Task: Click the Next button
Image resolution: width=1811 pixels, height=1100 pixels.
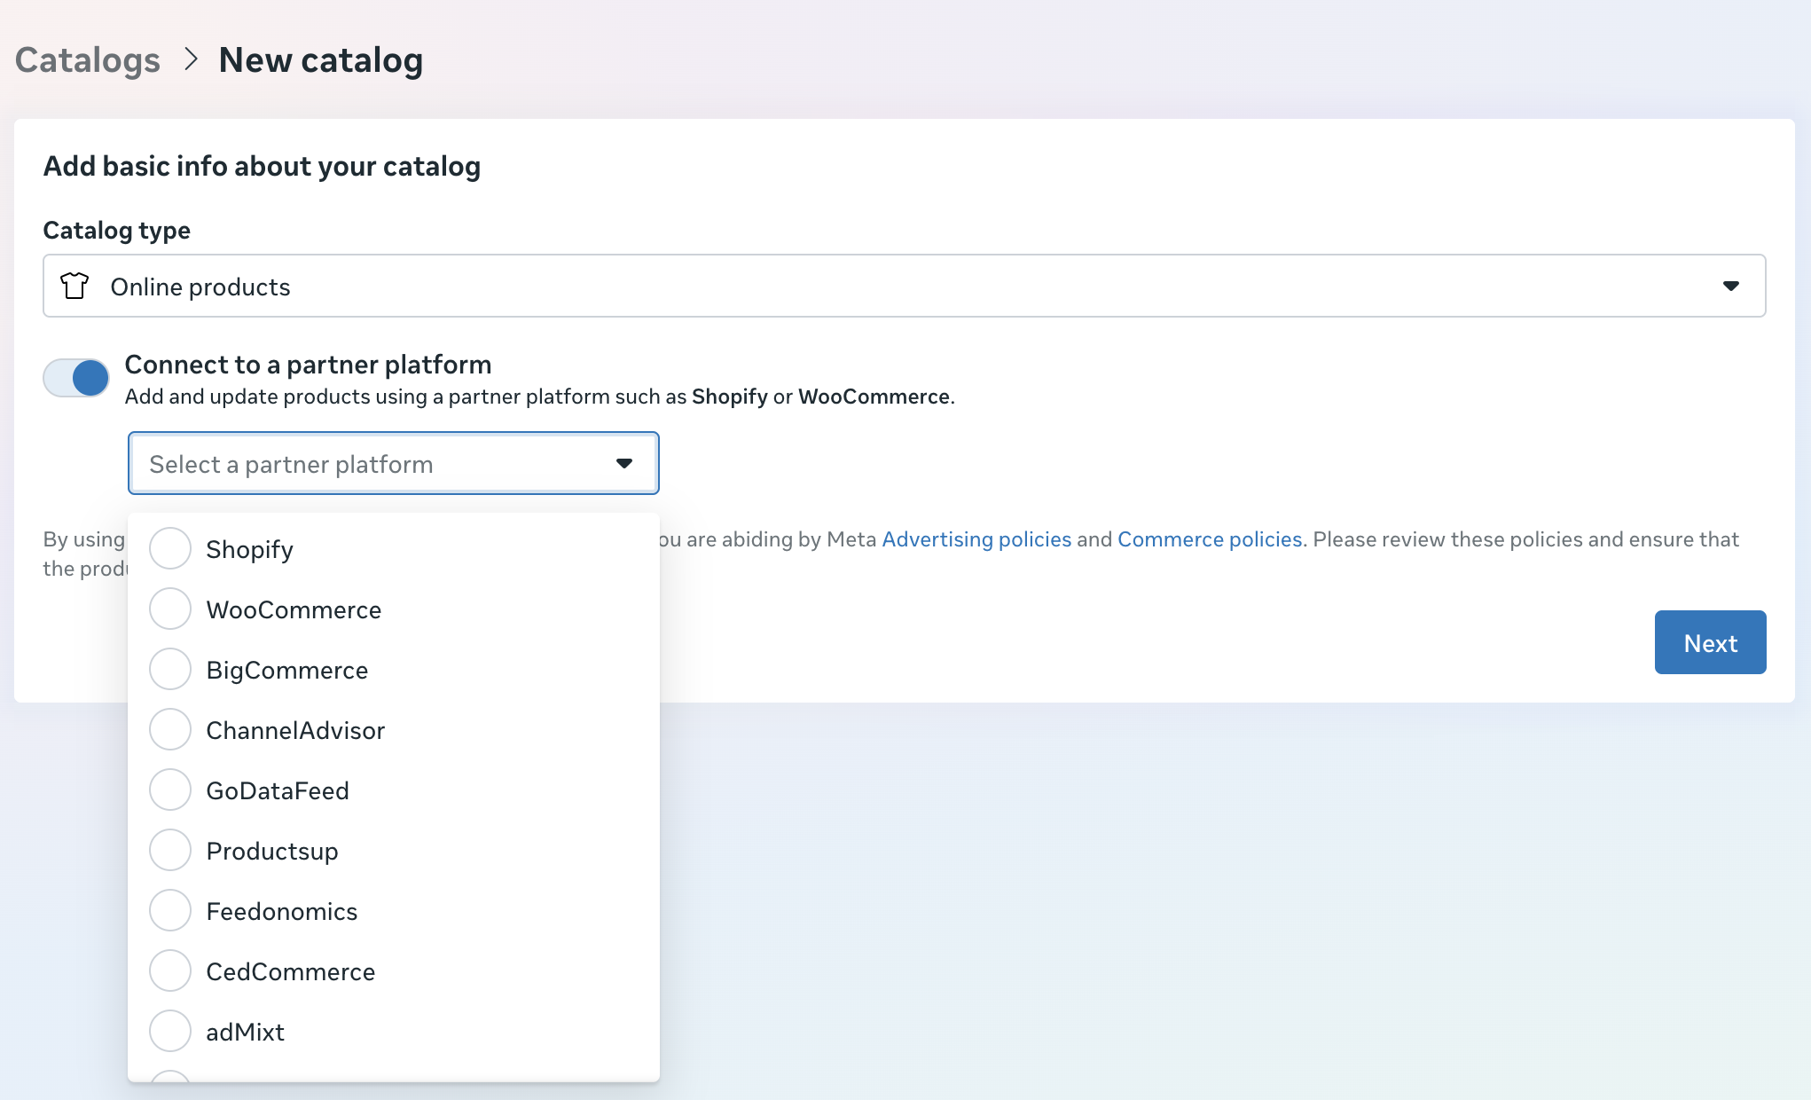Action: coord(1709,642)
